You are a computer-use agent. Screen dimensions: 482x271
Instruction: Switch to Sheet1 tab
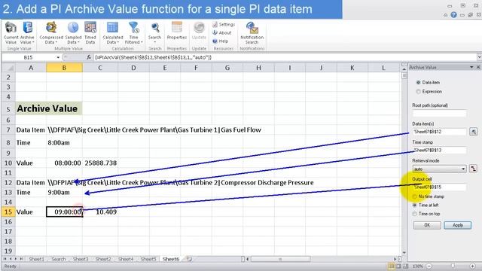pos(37,259)
